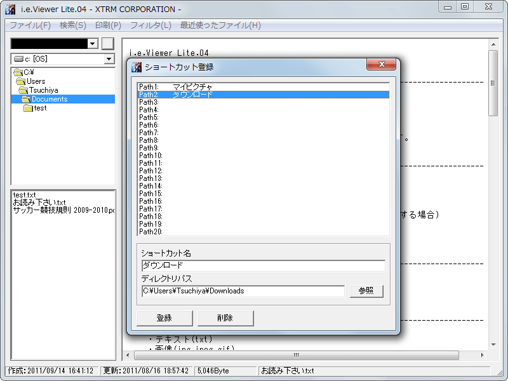This screenshot has height=381, width=508.
Task: Close the ショートカット登録 dialog
Action: coord(382,64)
